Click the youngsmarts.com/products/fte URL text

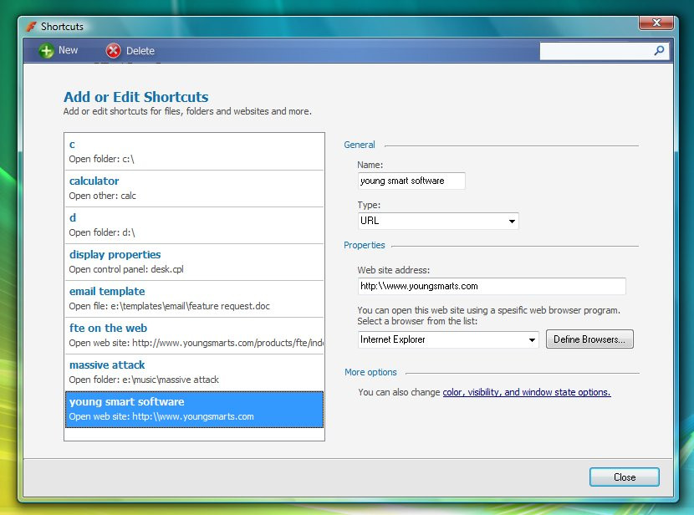pos(228,343)
